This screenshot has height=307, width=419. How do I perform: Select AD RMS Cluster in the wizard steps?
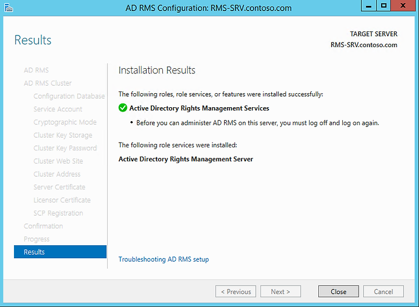coord(48,83)
